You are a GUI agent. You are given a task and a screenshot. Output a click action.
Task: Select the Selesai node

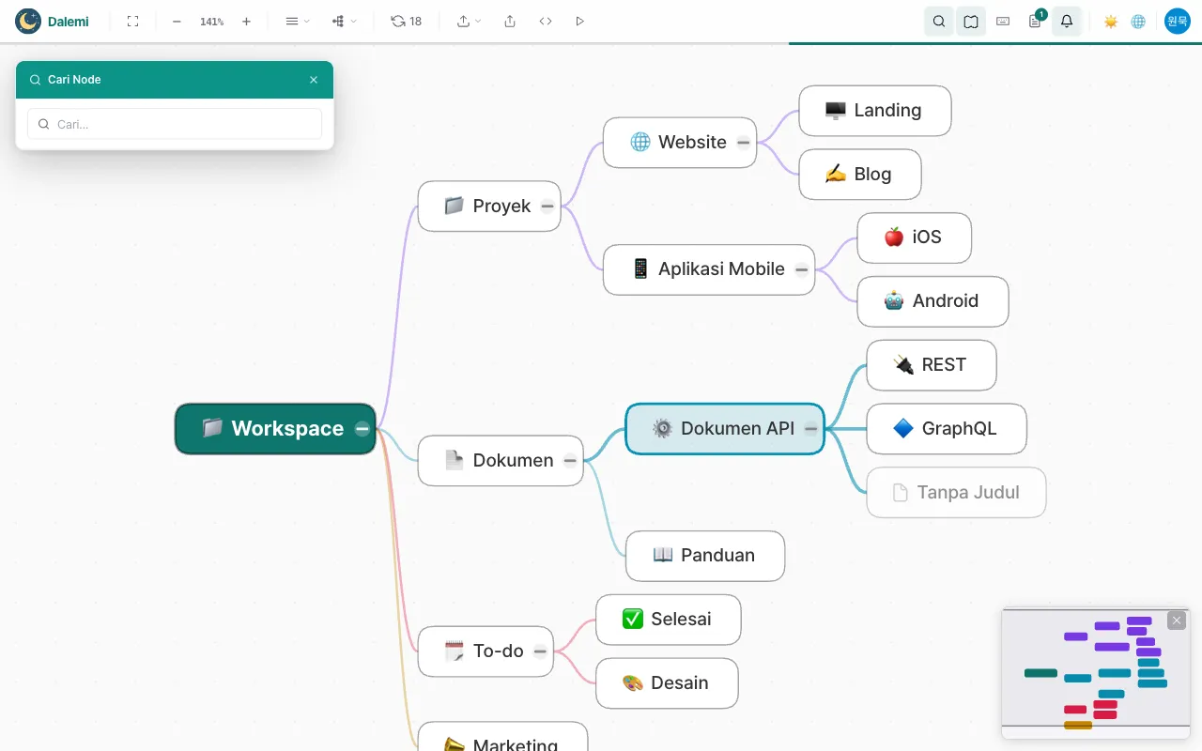(669, 620)
